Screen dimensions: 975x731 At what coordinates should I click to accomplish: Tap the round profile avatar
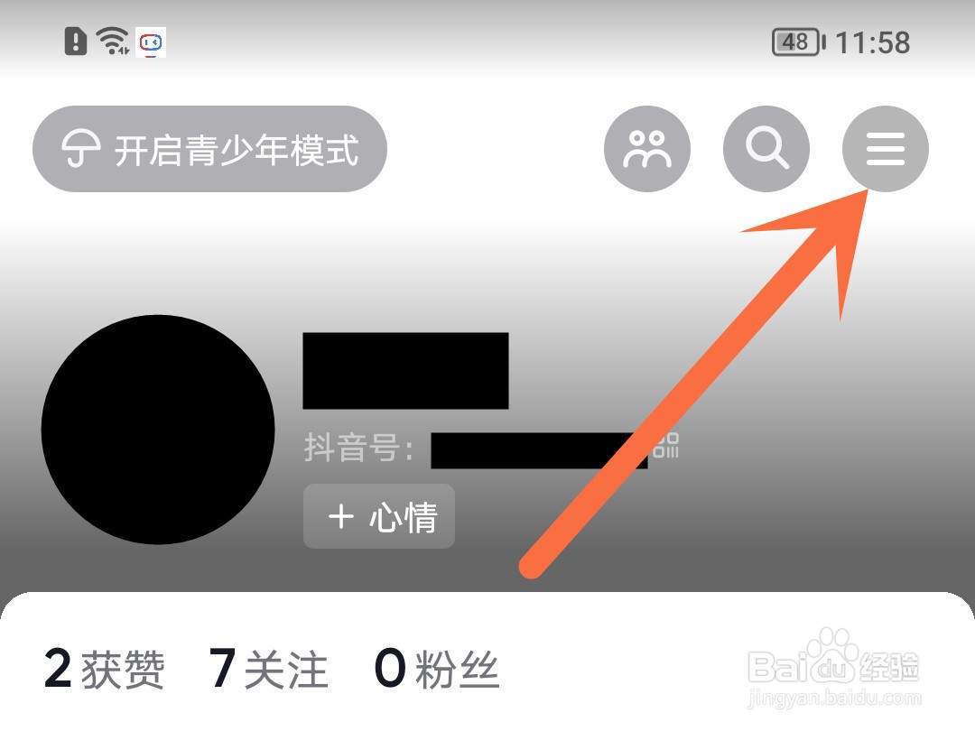pyautogui.click(x=158, y=430)
